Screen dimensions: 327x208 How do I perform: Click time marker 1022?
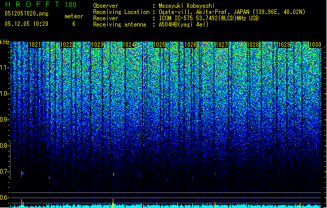[66, 45]
